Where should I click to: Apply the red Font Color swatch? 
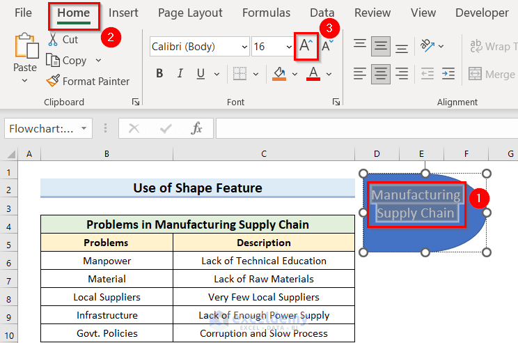pos(313,74)
